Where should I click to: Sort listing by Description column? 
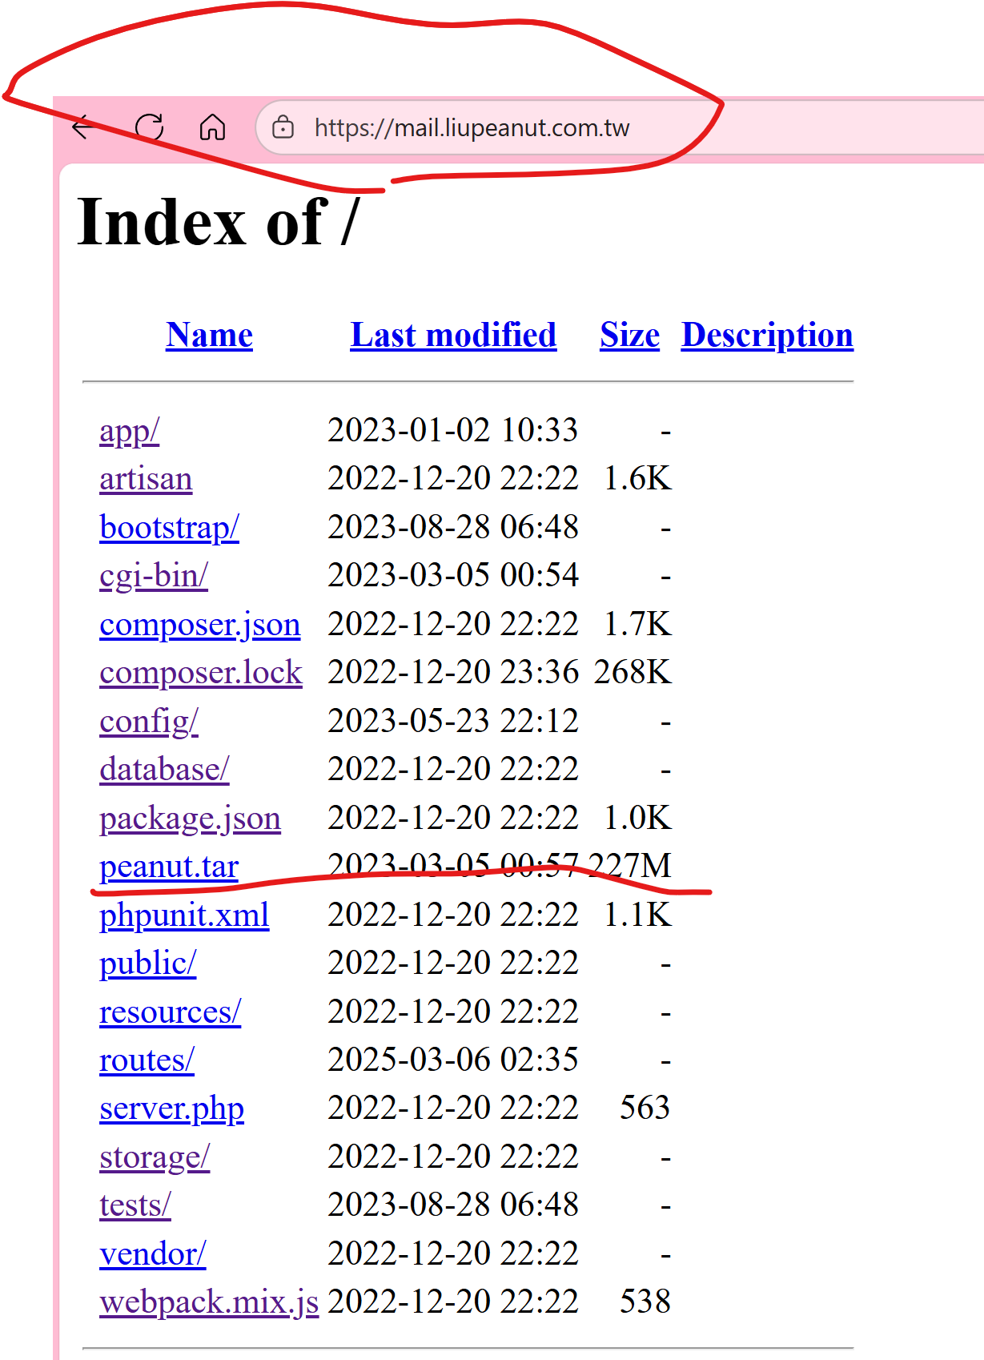coord(767,335)
